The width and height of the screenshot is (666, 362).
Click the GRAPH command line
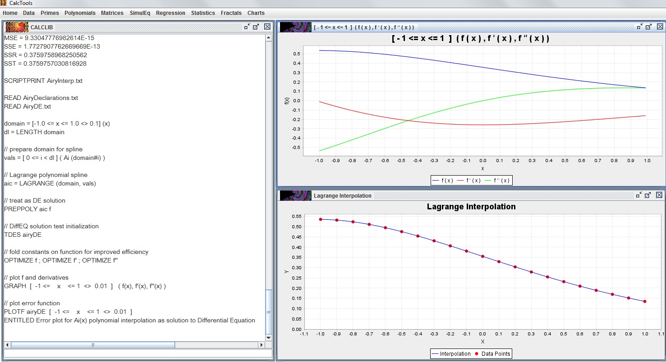coord(85,286)
